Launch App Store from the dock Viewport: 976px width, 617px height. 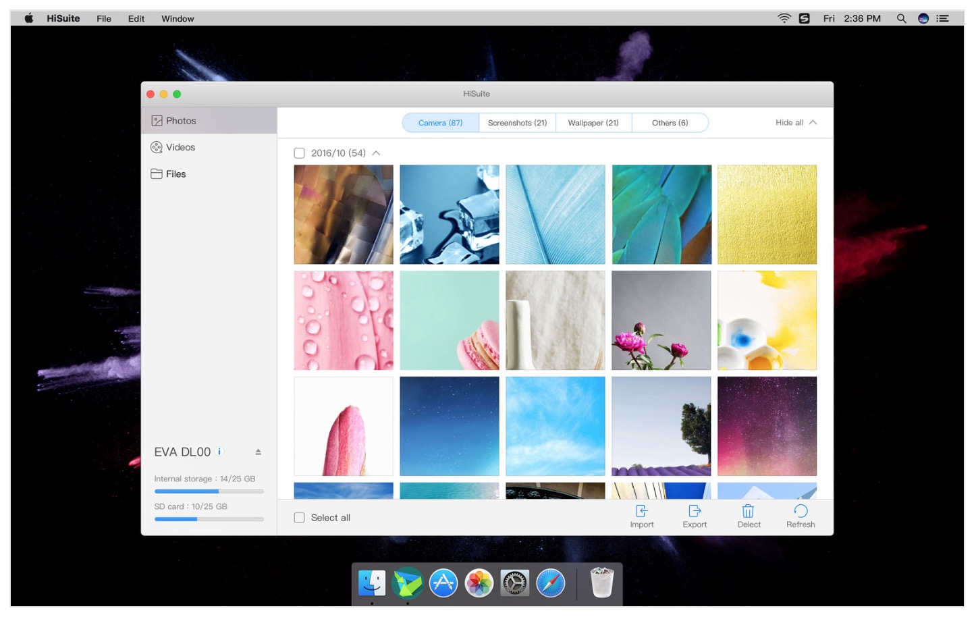pos(443,583)
